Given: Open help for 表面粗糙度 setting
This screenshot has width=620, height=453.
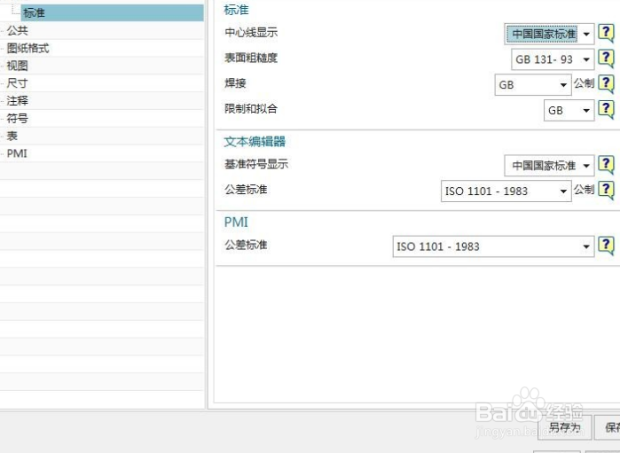Looking at the screenshot, I should point(606,59).
